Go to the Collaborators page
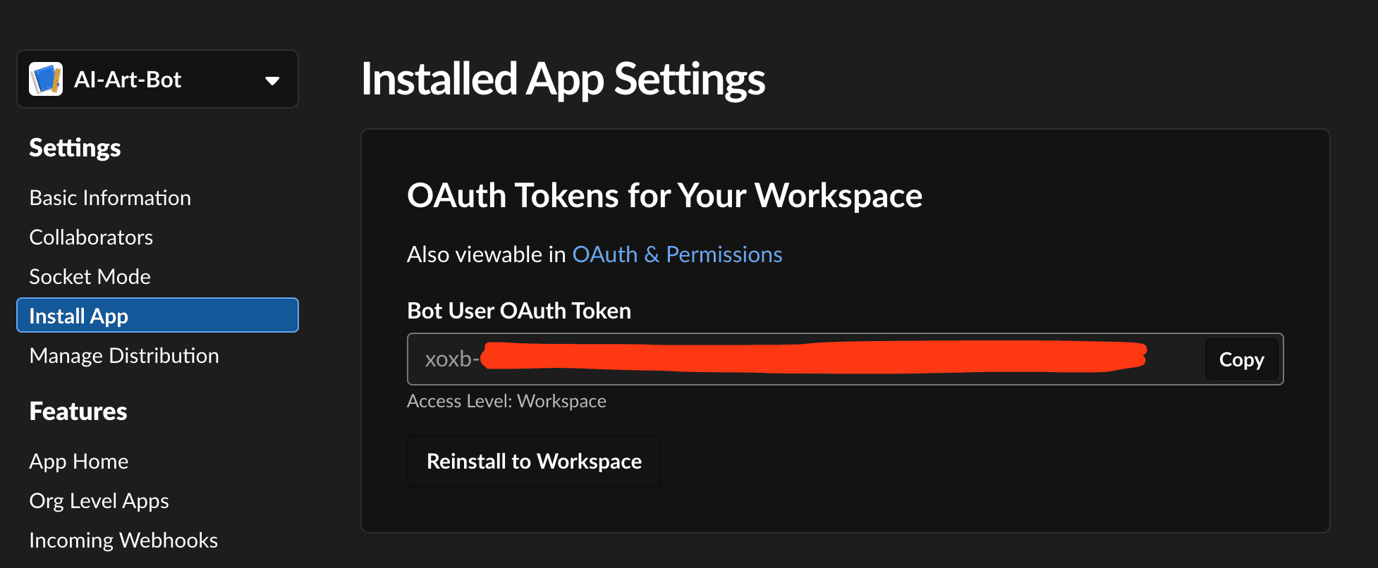 pyautogui.click(x=91, y=237)
